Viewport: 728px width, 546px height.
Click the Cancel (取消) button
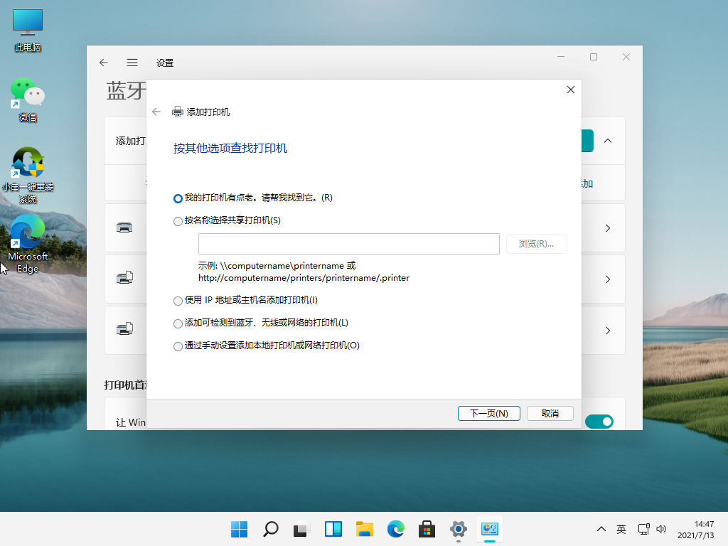pos(550,413)
